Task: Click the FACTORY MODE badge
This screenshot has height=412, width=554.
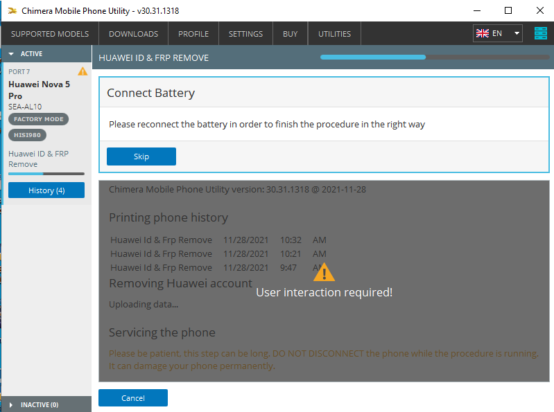Action: pyautogui.click(x=39, y=119)
